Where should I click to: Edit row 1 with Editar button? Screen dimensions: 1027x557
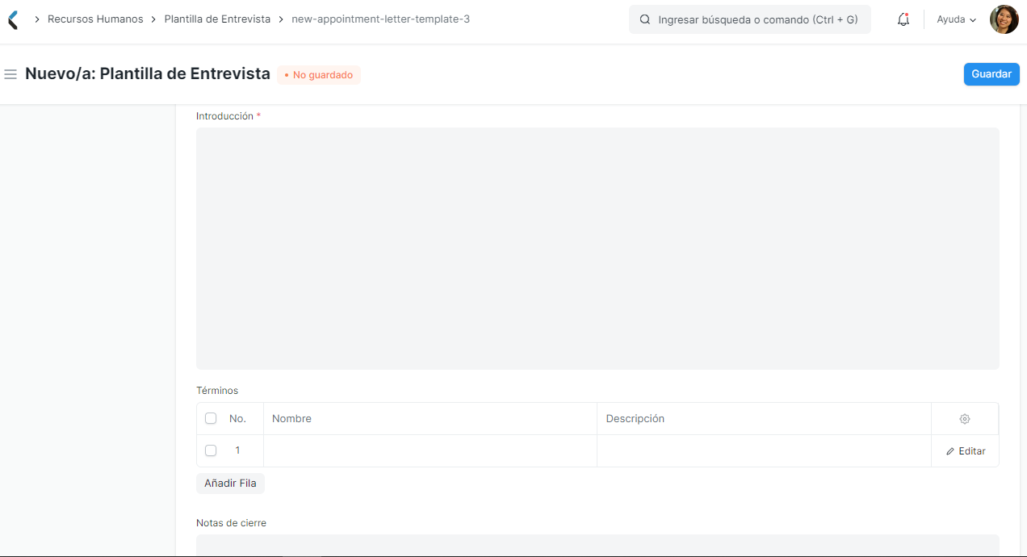(966, 451)
